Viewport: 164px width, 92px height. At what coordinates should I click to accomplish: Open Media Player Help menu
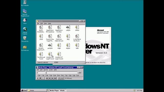(55, 70)
